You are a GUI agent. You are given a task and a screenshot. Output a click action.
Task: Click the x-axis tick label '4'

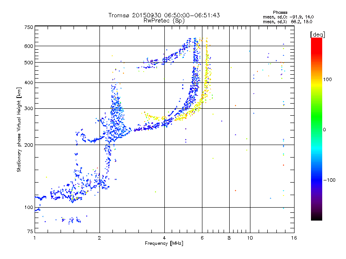click(164, 238)
